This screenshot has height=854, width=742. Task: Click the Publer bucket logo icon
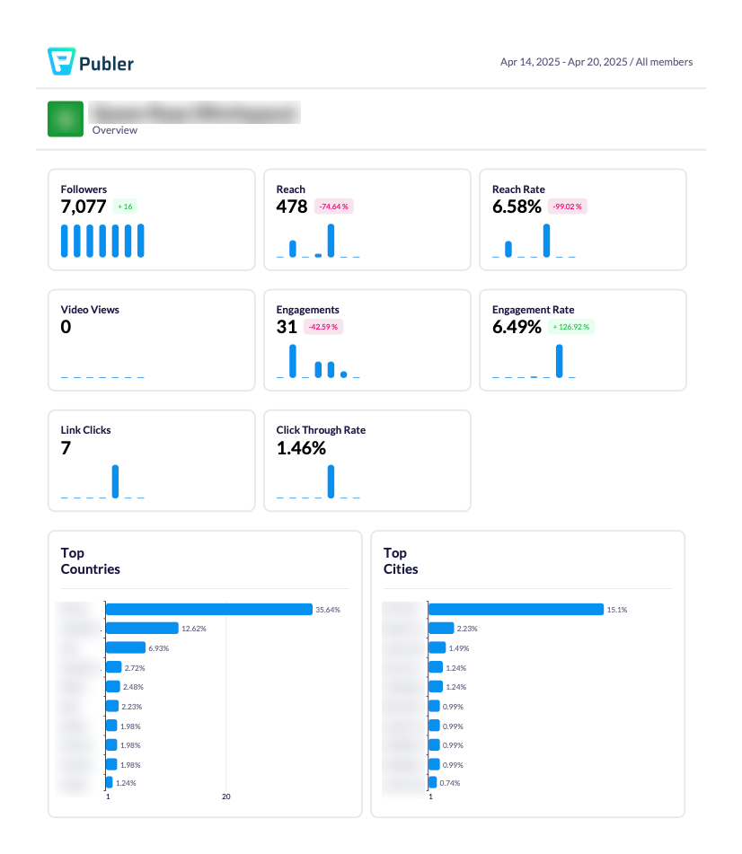[60, 61]
